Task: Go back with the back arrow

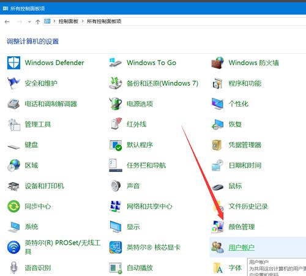Action: [x=7, y=21]
